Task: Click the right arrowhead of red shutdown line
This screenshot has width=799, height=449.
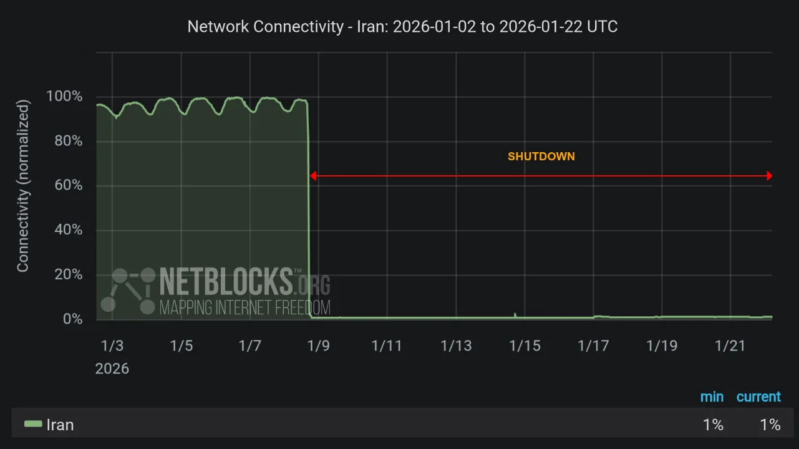Action: [x=769, y=176]
